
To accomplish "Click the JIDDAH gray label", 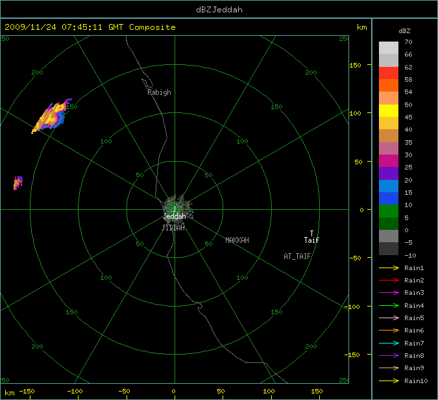I will click(173, 228).
